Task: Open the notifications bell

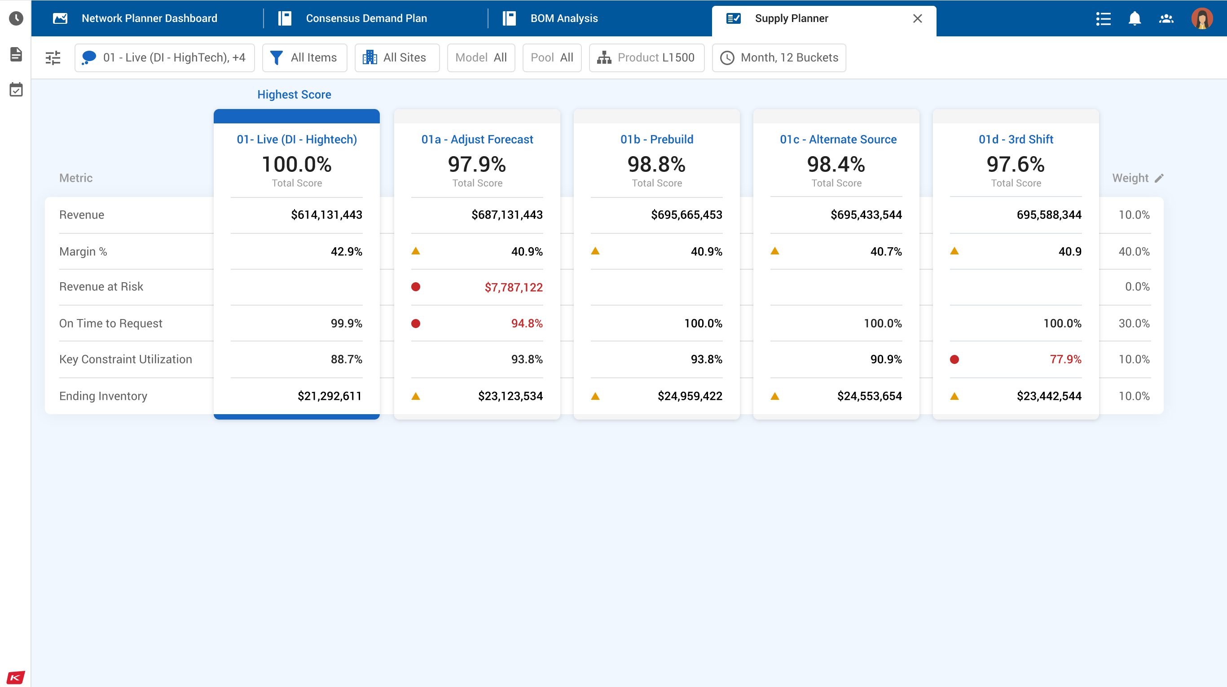Action: pyautogui.click(x=1135, y=18)
